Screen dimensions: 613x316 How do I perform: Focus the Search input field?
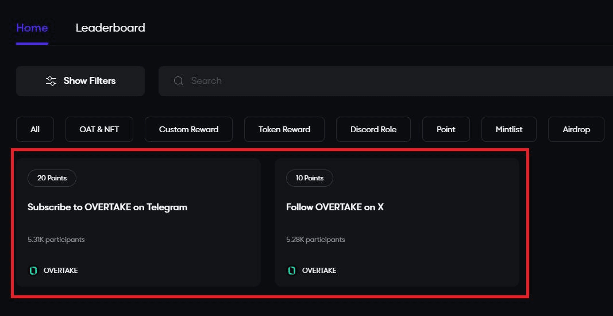(x=385, y=81)
